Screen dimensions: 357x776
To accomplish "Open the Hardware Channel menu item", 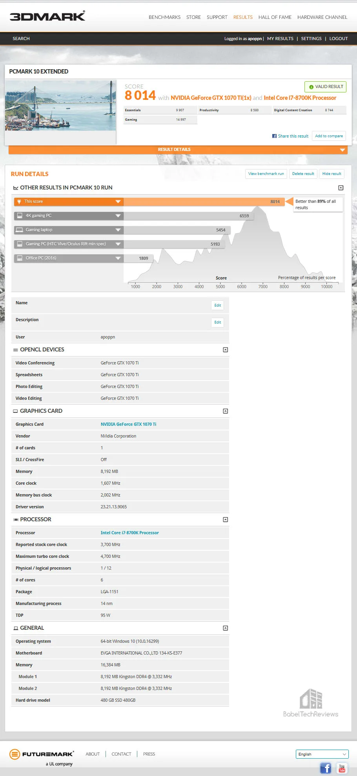I will click(322, 17).
